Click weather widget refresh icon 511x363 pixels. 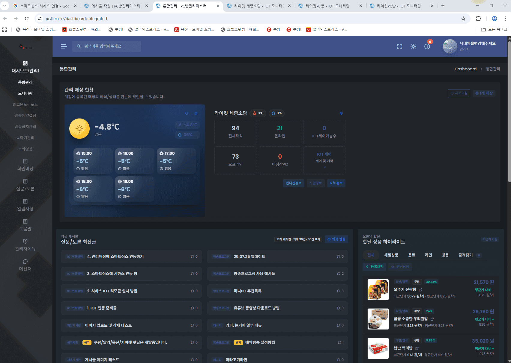pyautogui.click(x=187, y=113)
